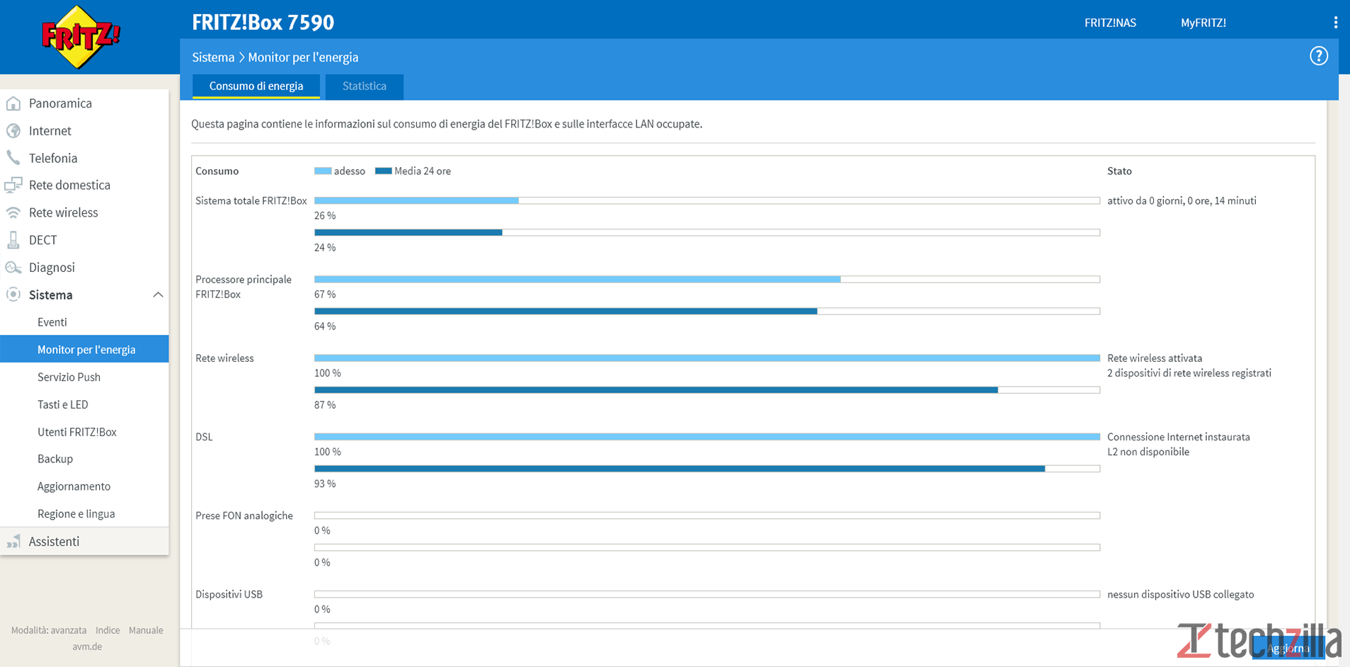
Task: Click the Internet globe icon
Action: pyautogui.click(x=13, y=131)
